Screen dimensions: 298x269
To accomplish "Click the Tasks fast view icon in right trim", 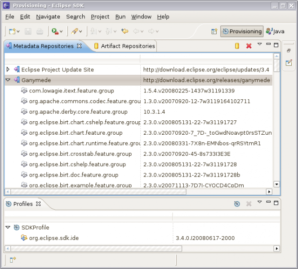I will 289,62.
